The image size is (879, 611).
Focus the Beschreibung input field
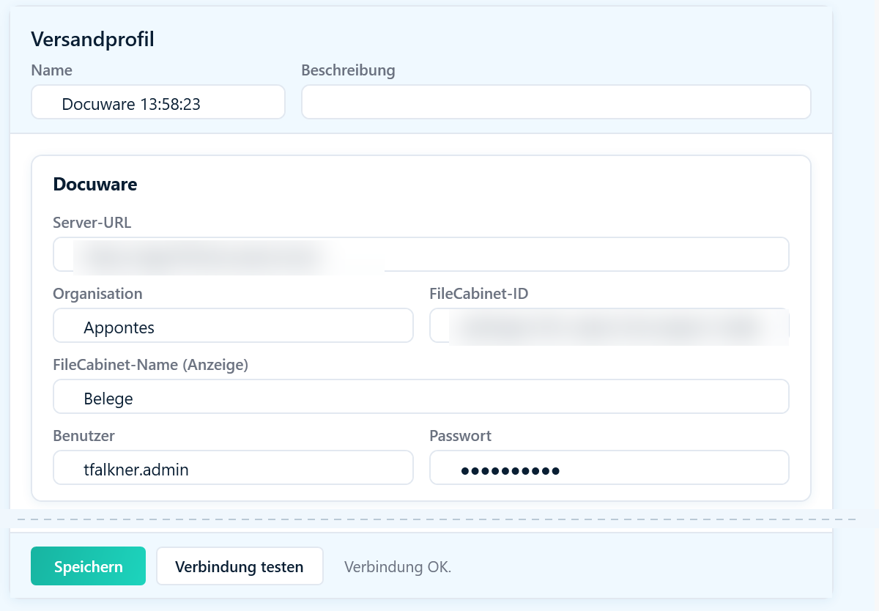coord(556,102)
